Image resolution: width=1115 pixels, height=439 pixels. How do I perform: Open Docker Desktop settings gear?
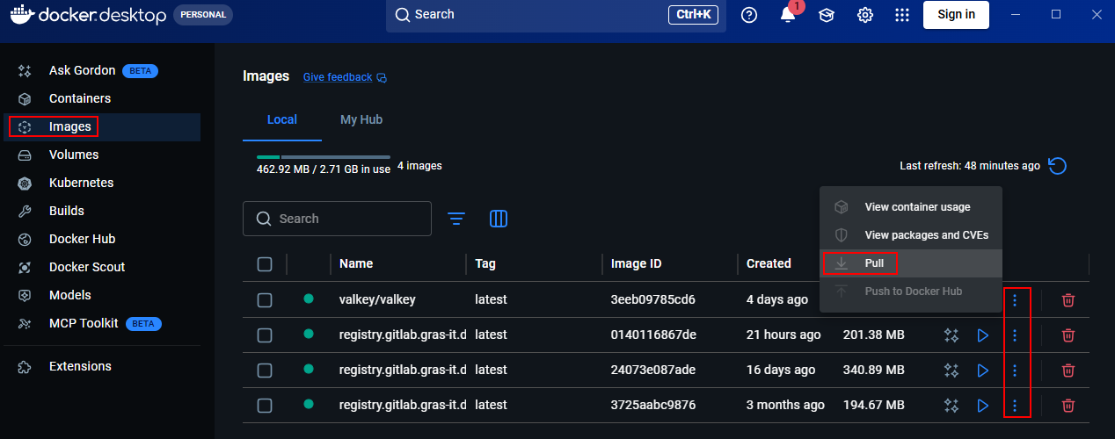pos(865,15)
